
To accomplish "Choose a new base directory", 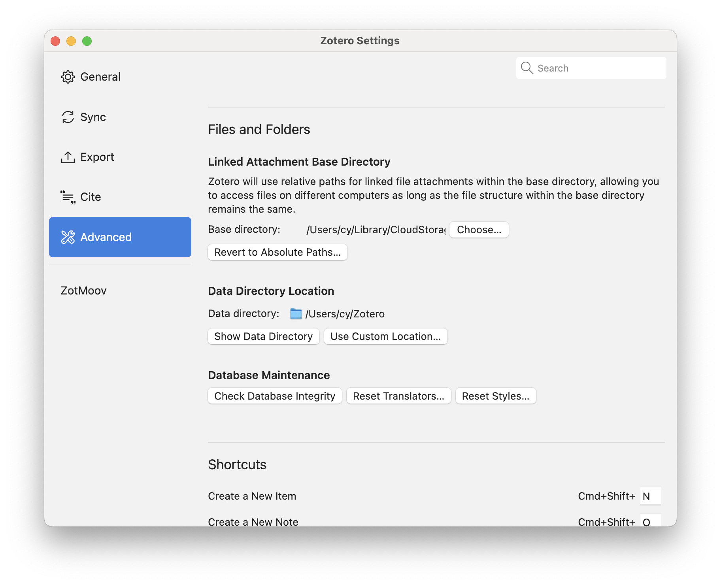I will pyautogui.click(x=479, y=230).
